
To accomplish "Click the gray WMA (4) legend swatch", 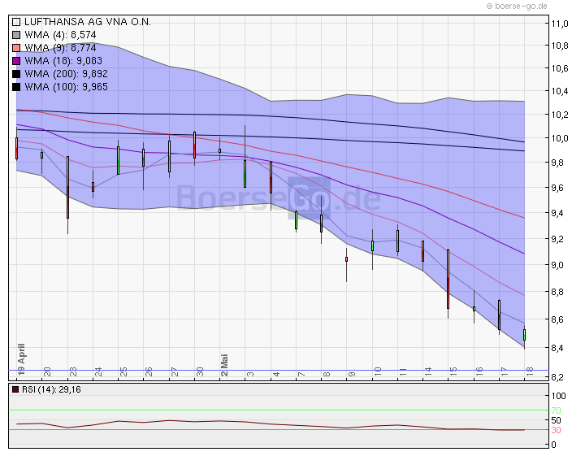I will point(16,35).
